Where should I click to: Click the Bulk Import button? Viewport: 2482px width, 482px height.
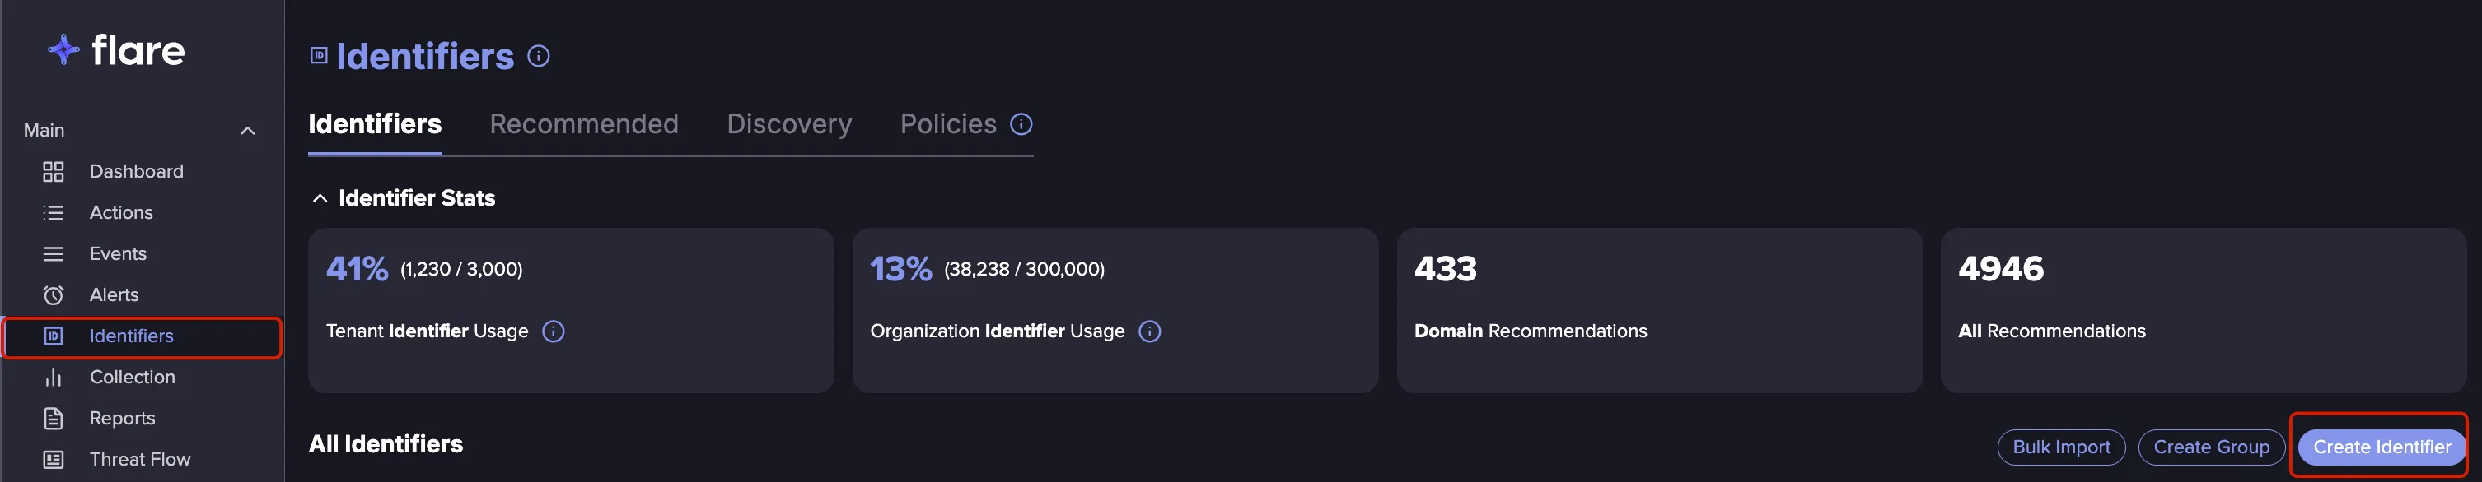click(2061, 447)
